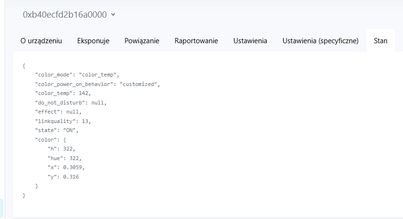
Task: Open the O urządzeniu tab
Action: 41,41
